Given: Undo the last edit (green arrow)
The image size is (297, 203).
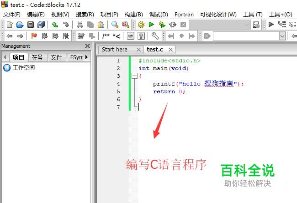Looking at the screenshot, I should [x=55, y=25].
